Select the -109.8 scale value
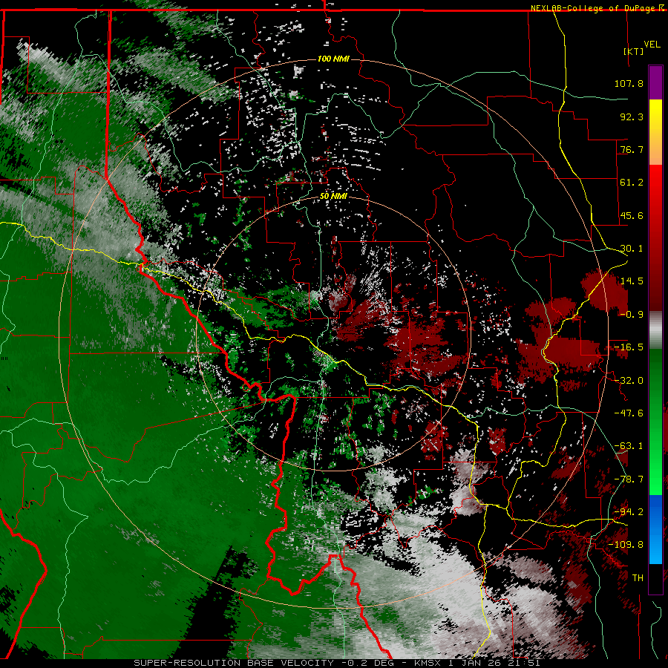The image size is (668, 668). [626, 545]
